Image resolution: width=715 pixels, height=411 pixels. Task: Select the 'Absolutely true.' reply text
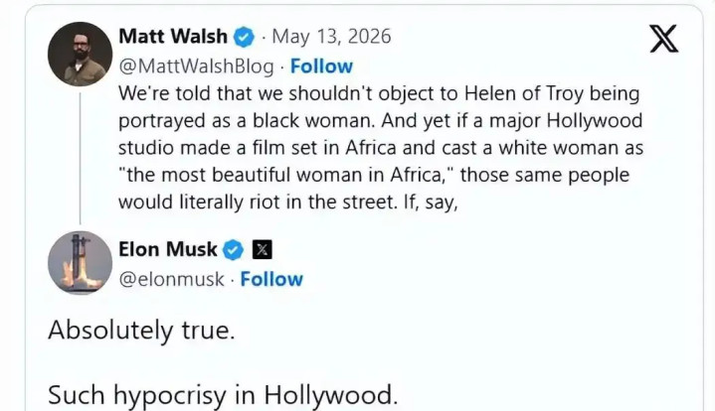[x=141, y=330]
